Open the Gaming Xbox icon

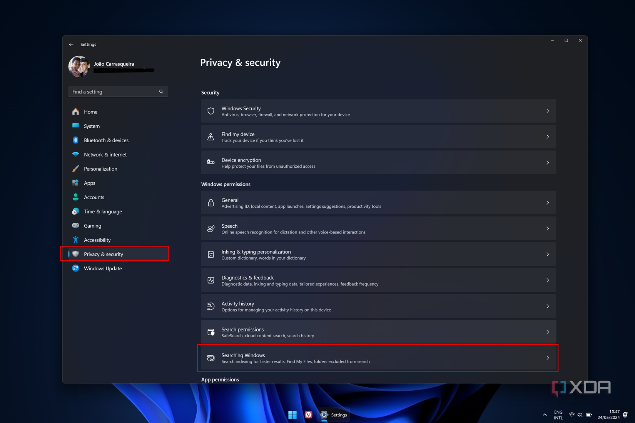[x=76, y=226]
